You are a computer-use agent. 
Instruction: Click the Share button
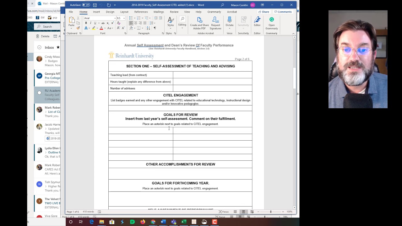tap(263, 12)
